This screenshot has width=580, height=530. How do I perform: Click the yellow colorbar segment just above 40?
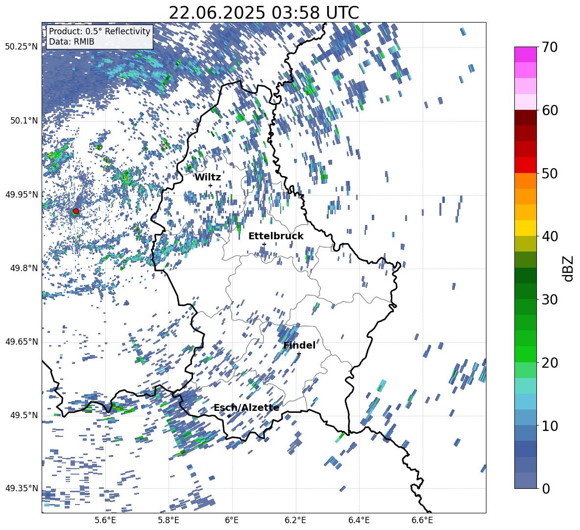click(525, 228)
